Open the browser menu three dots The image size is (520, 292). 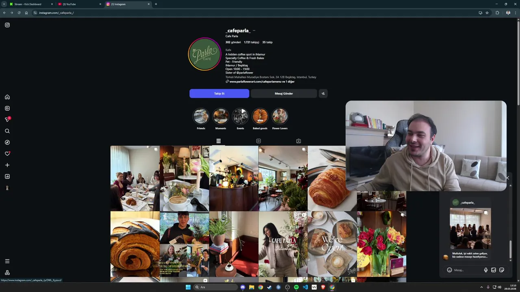516,13
